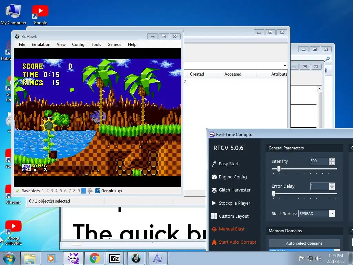This screenshot has width=353, height=265.
Task: Trigger a Manual Blast
Action: 228,229
